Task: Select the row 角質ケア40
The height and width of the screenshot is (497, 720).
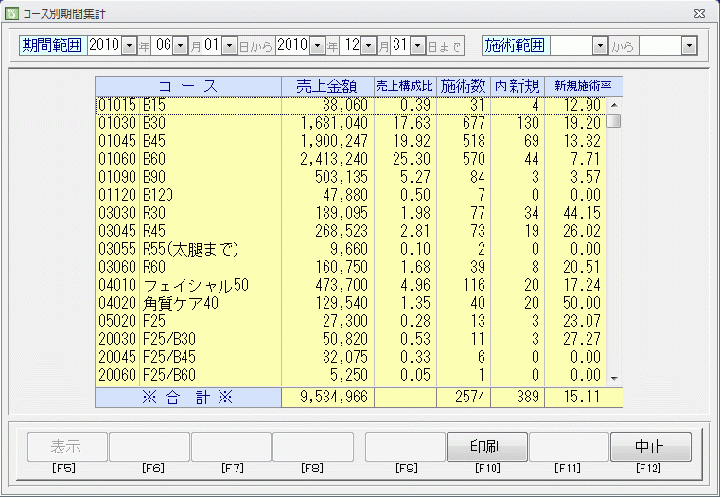Action: (351, 303)
